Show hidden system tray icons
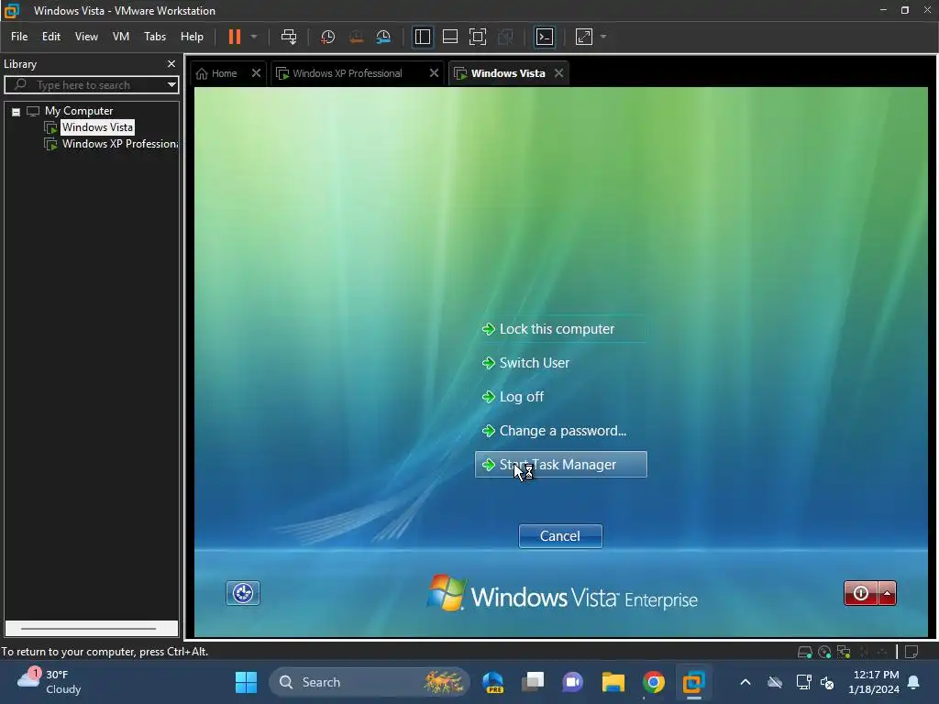 tap(745, 682)
